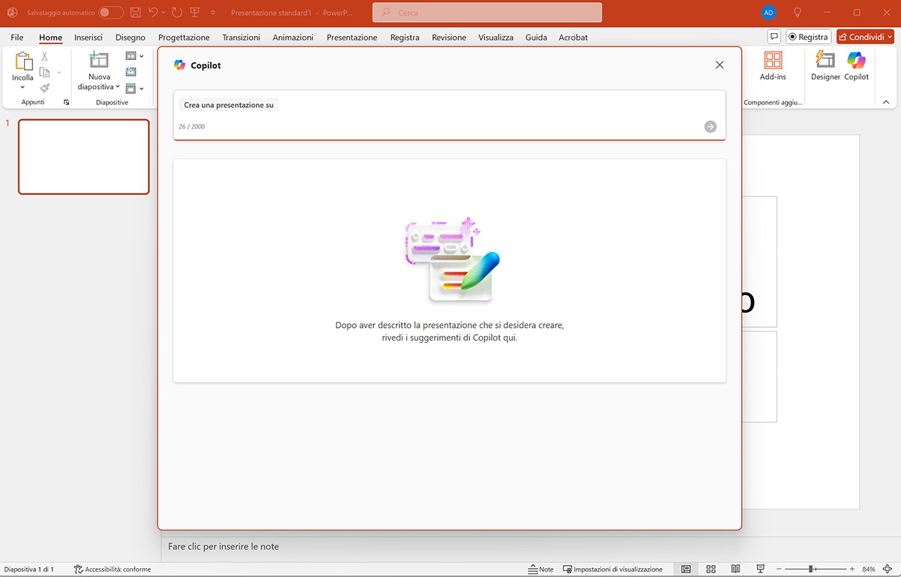Viewport: 901px width, 577px height.
Task: Click the Copilot ribbon icon
Action: point(856,66)
